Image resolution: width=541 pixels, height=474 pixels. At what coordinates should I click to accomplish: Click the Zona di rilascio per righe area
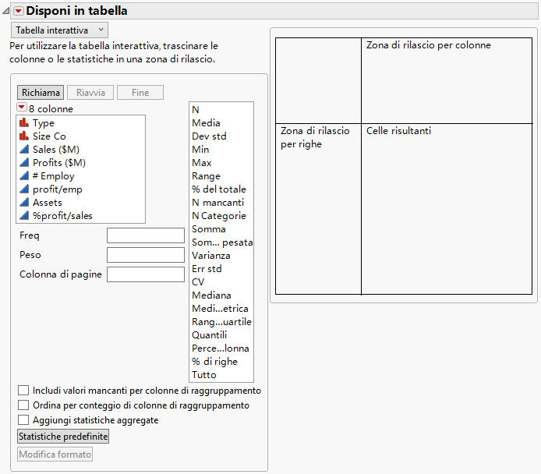coord(318,209)
